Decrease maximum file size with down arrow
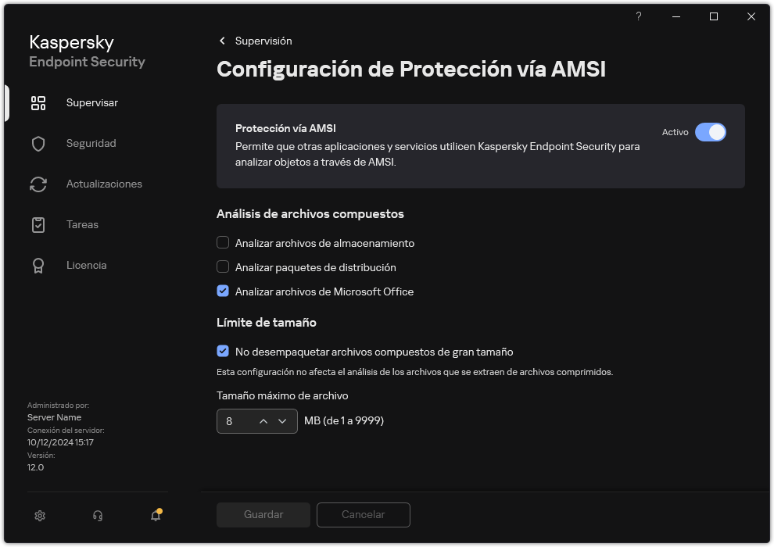The image size is (774, 547). pos(283,421)
